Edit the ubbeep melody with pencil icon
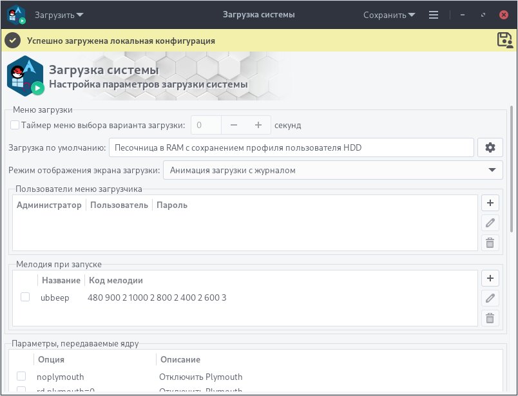518x396 pixels. coord(490,298)
